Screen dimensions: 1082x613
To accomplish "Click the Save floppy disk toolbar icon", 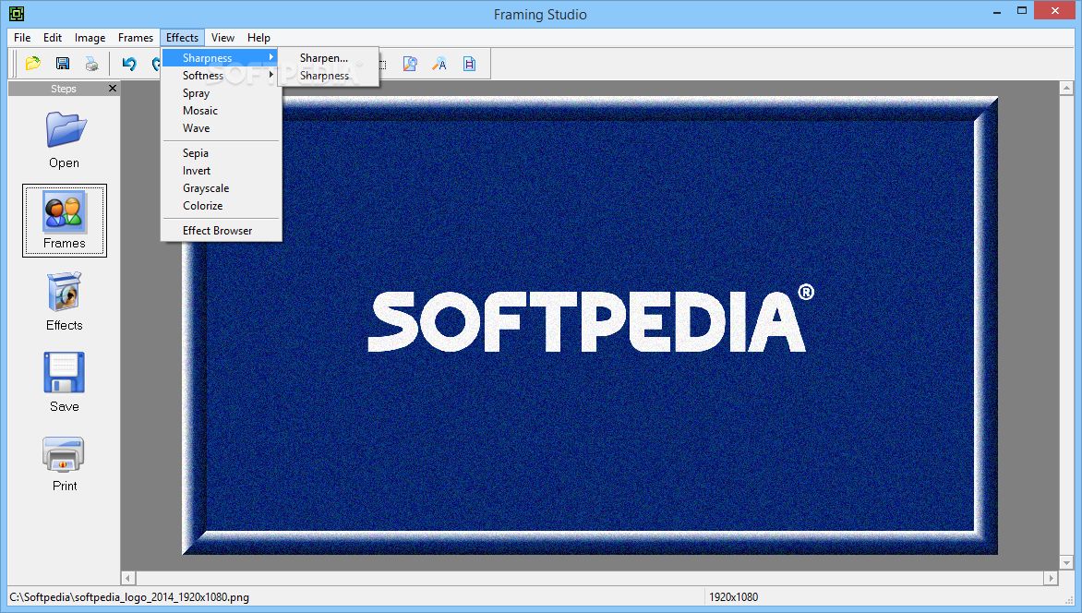I will [x=62, y=64].
